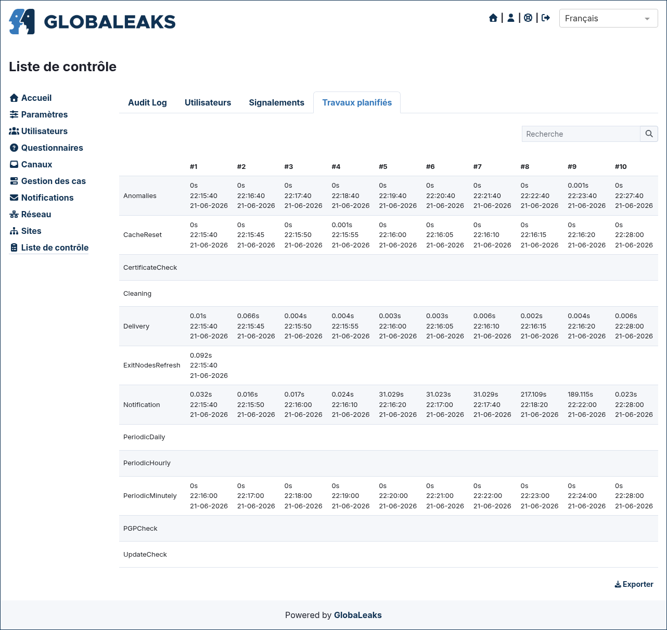Click the CertificateCheck row label

click(150, 268)
